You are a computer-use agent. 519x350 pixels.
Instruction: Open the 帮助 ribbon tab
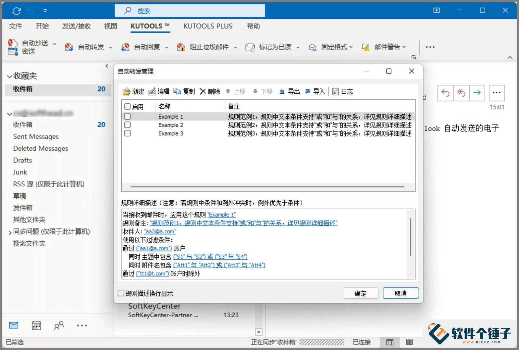click(x=253, y=26)
